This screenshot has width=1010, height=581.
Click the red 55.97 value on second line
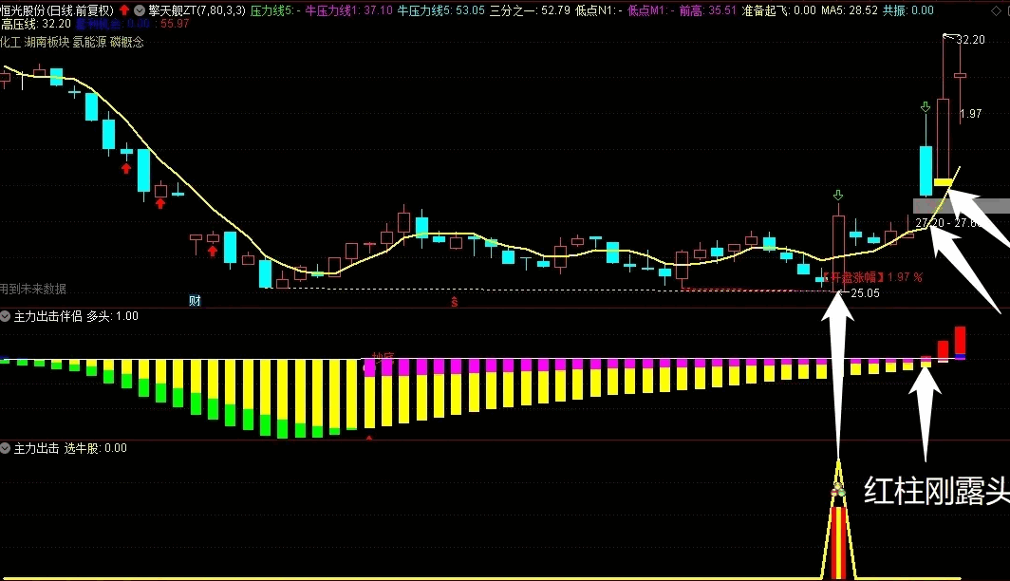(x=175, y=24)
